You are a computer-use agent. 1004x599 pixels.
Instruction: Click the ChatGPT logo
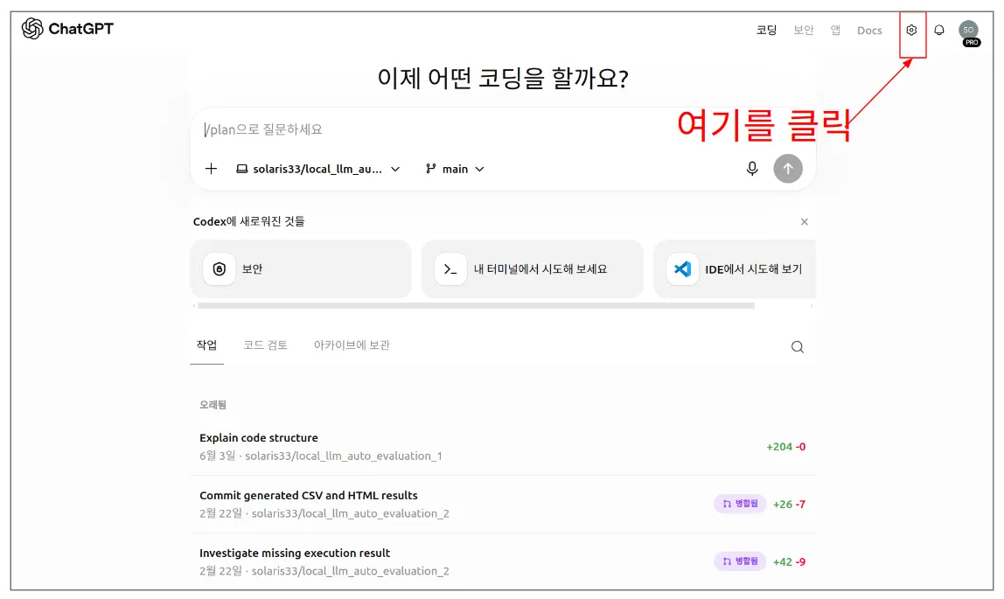pyautogui.click(x=67, y=29)
